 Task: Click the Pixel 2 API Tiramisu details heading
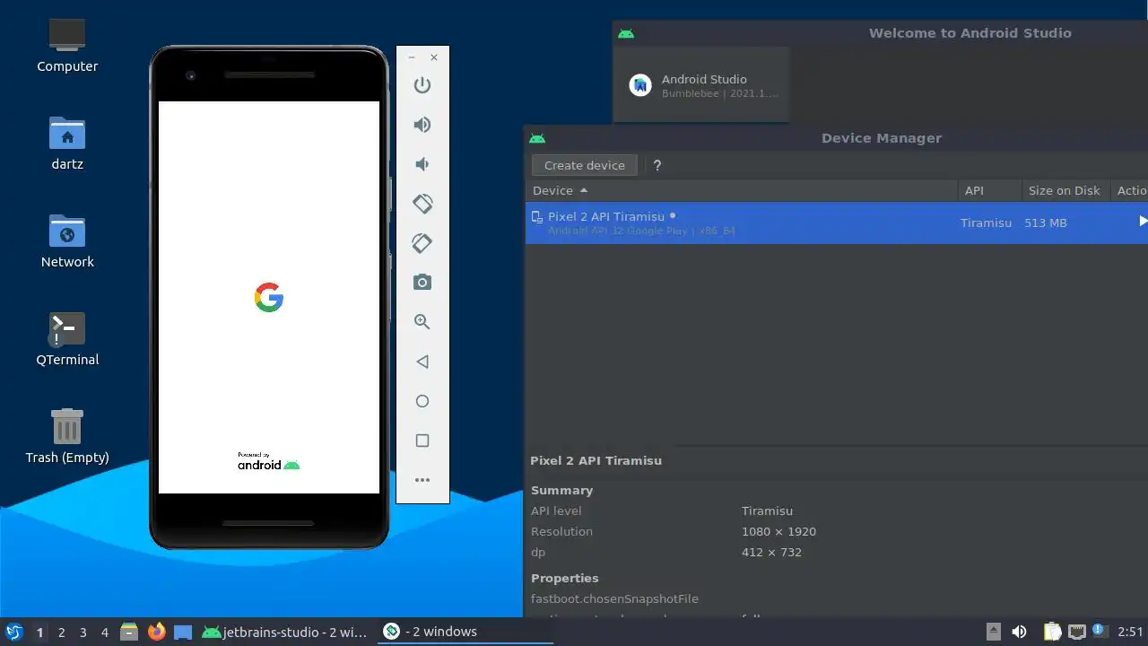[596, 460]
